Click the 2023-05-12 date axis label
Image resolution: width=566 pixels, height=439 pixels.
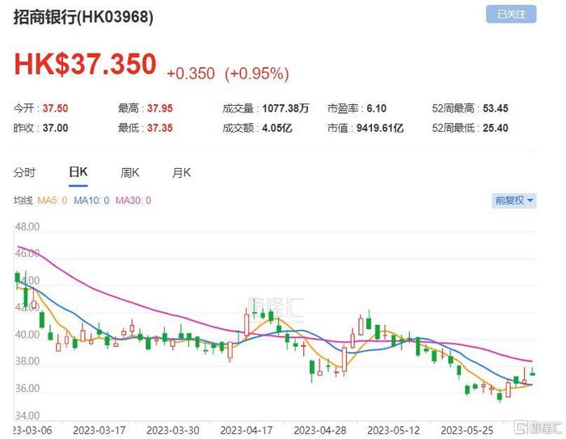click(394, 430)
